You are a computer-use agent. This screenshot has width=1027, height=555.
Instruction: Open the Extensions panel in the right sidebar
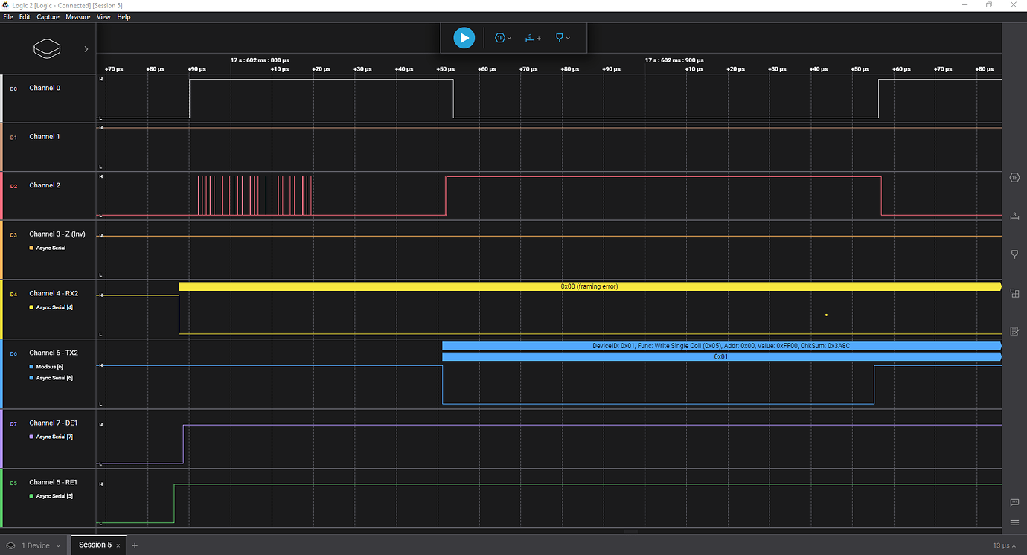1014,293
